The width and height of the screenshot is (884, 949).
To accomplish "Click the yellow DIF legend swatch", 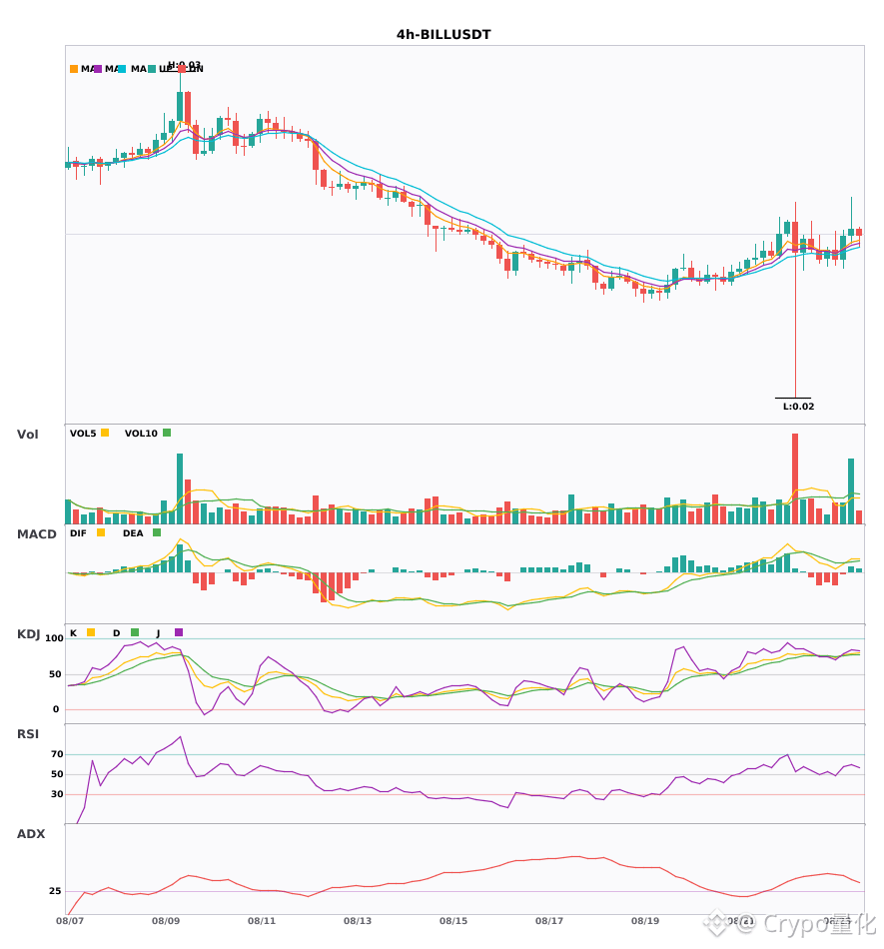I will (x=101, y=532).
